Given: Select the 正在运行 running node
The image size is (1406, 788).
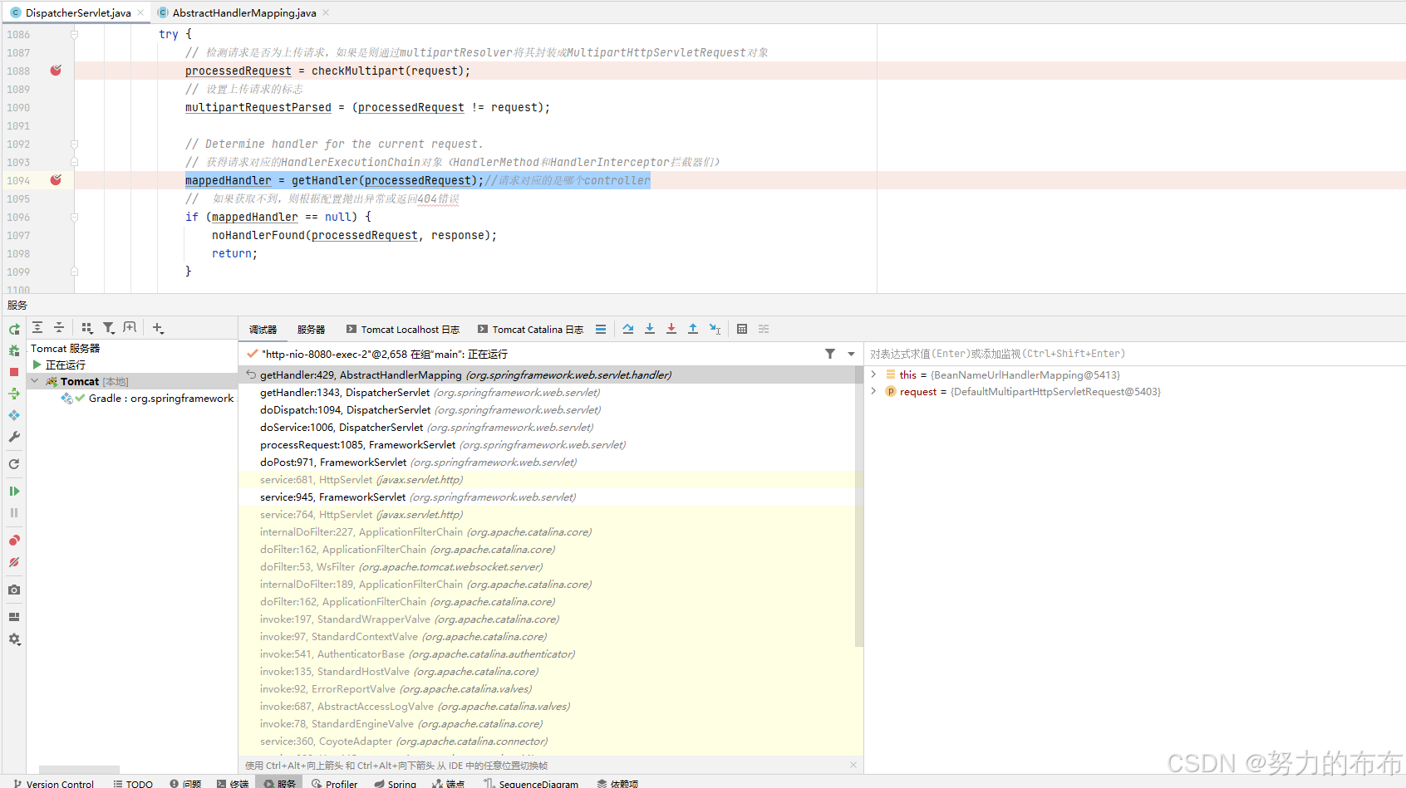Looking at the screenshot, I should pyautogui.click(x=65, y=365).
